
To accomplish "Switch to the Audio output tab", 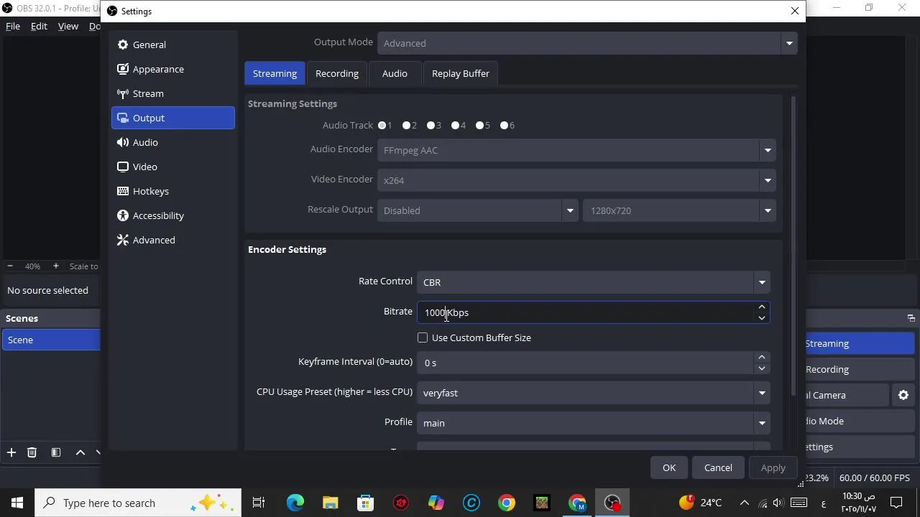I will coord(395,73).
